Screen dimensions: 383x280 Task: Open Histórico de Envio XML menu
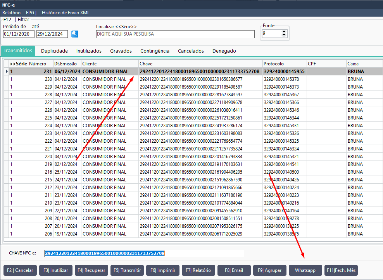(66, 13)
